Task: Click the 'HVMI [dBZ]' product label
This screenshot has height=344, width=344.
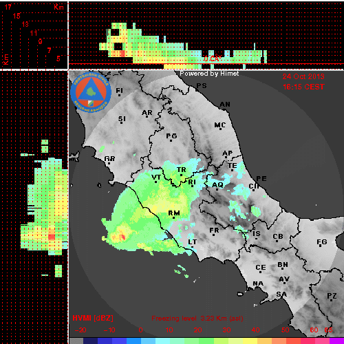Action: click(x=93, y=318)
